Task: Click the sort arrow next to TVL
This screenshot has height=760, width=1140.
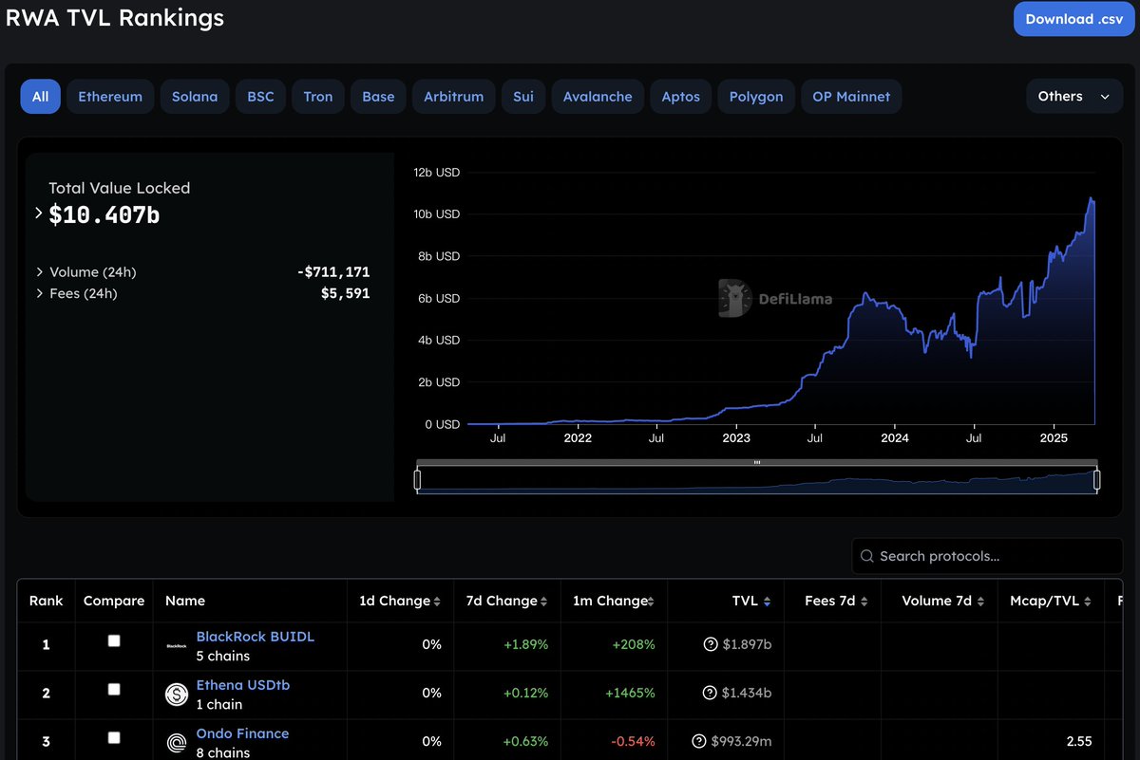Action: tap(768, 602)
